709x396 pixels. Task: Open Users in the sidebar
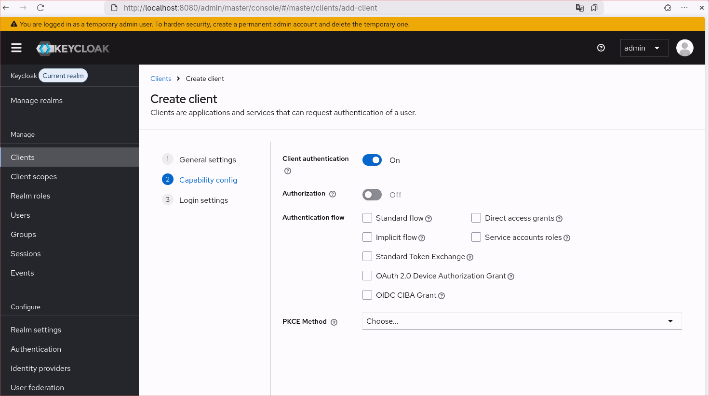click(69, 215)
